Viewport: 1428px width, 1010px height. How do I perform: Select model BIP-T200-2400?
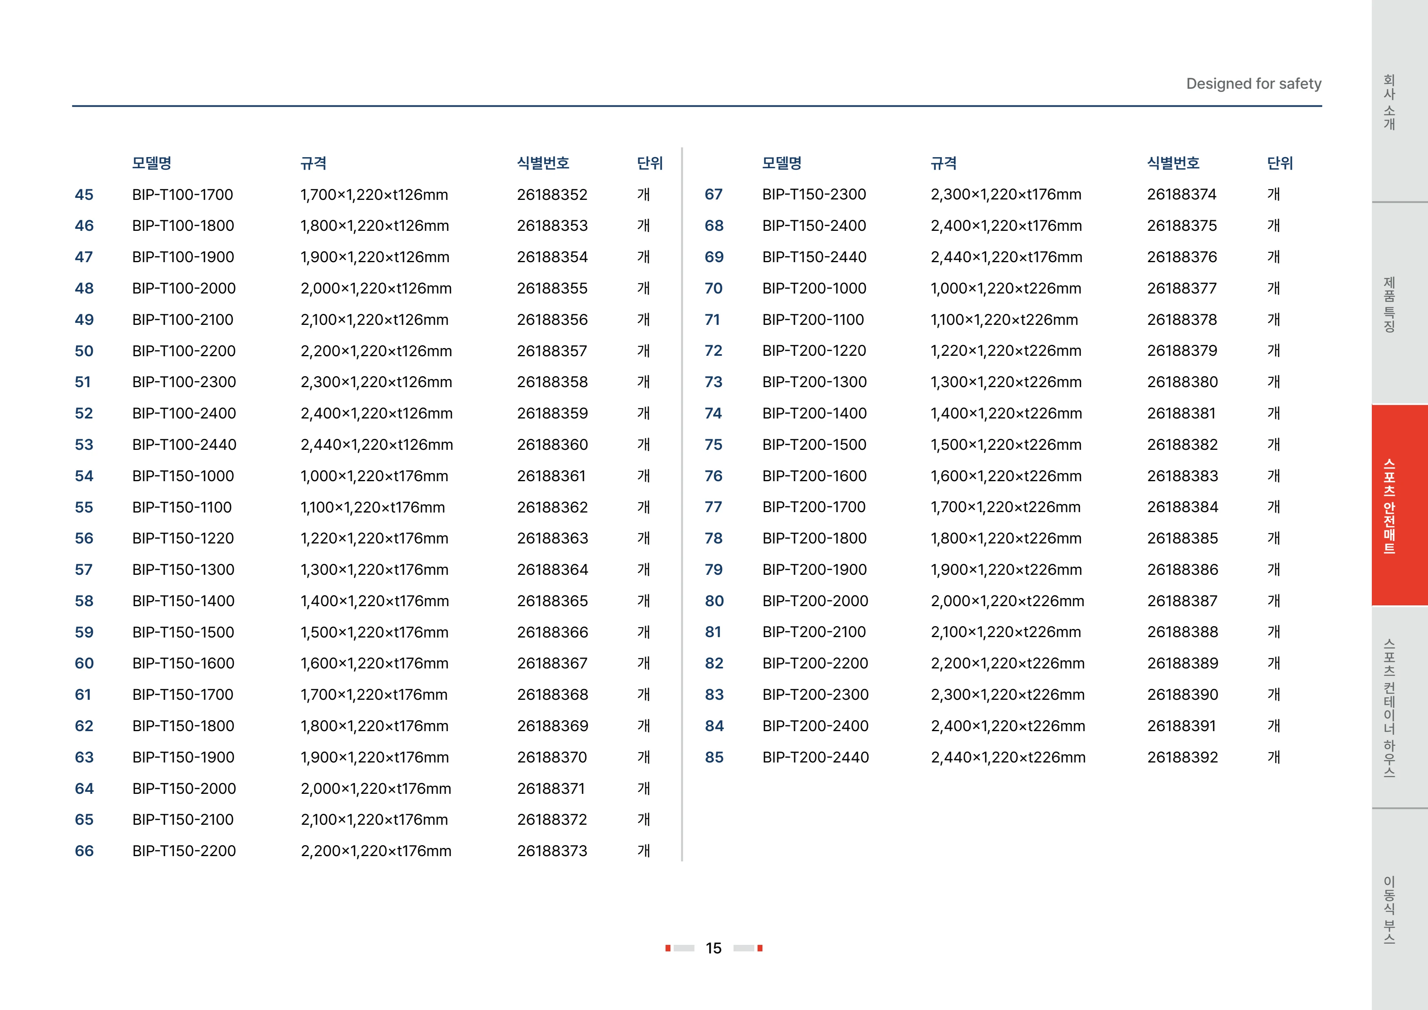815,726
